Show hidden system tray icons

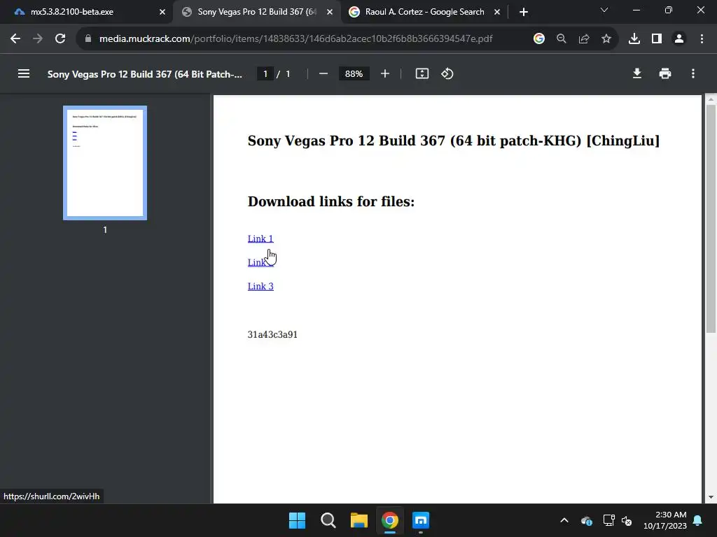[564, 520]
